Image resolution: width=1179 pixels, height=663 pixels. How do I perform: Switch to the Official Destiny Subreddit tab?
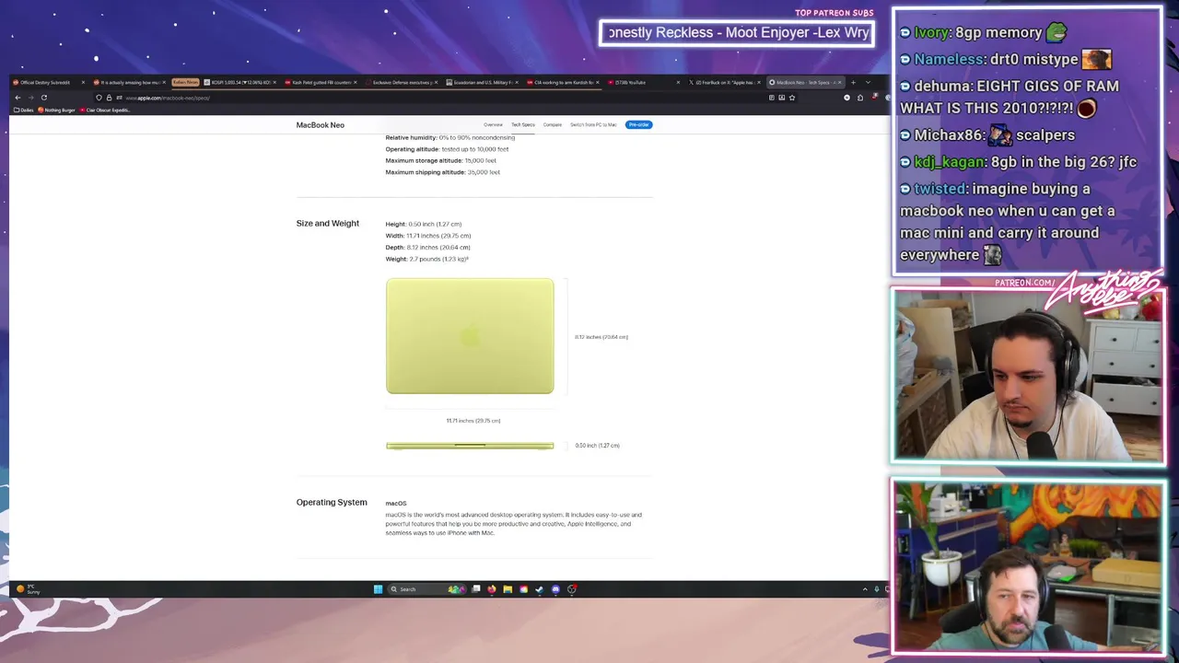tap(48, 83)
